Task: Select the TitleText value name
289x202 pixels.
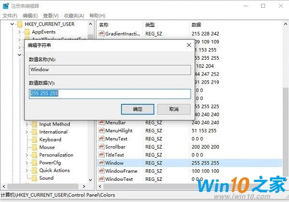Action: pos(115,155)
